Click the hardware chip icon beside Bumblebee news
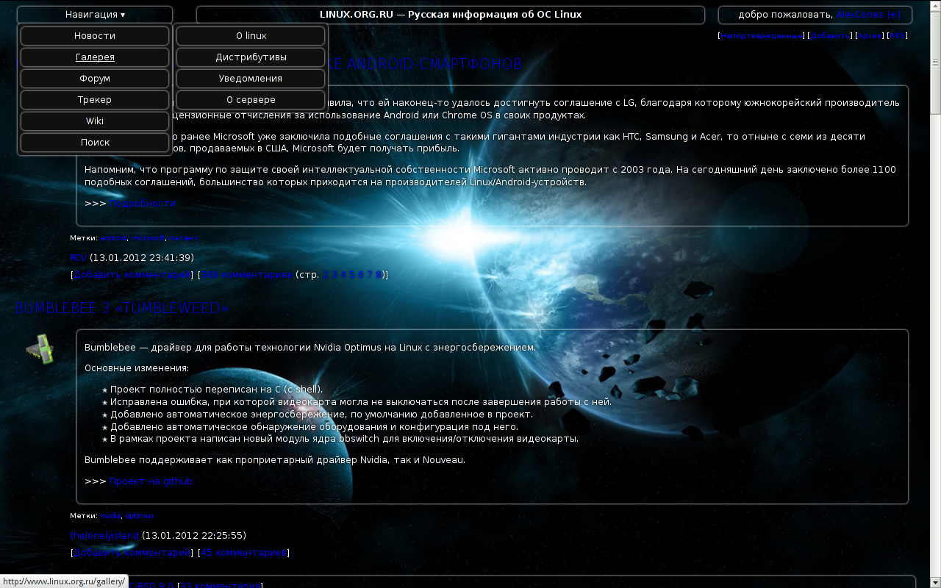The height and width of the screenshot is (588, 941). point(40,349)
